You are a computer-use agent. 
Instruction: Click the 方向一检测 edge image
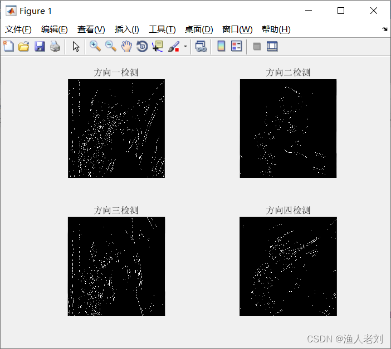click(x=116, y=128)
